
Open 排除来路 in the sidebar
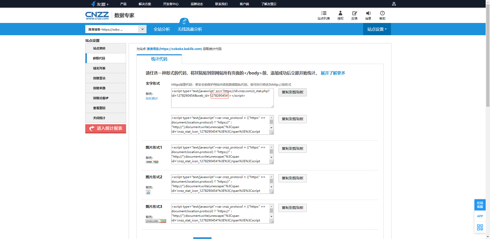tap(106, 88)
